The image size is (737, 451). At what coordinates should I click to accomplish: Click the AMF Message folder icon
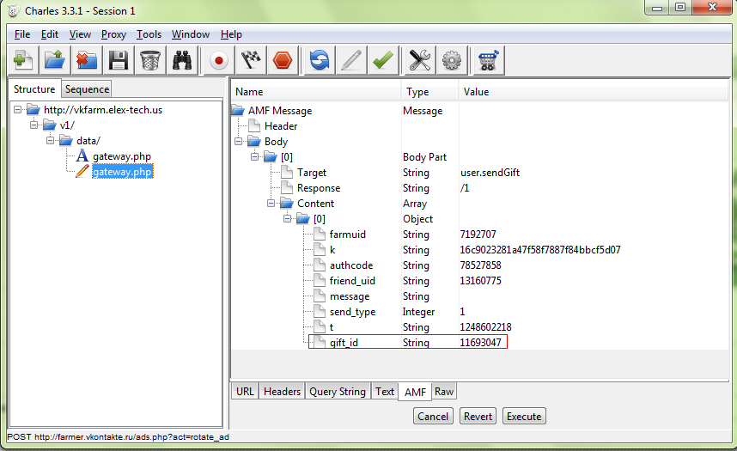pos(238,111)
